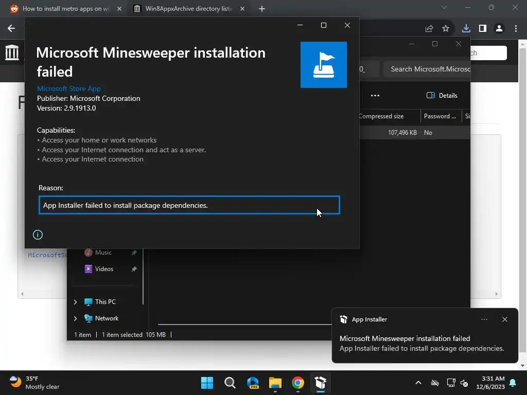Screen dimensions: 527x395
Task: Launch Microsoft Edge Preview from the taskbar
Action: [253, 383]
